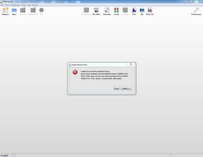Image resolution: width=203 pixels, height=157 pixels.
Task: Open the Help menu
Action: pyautogui.click(x=29, y=5)
